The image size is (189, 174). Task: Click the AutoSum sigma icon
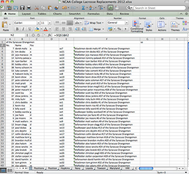pos(83,8)
